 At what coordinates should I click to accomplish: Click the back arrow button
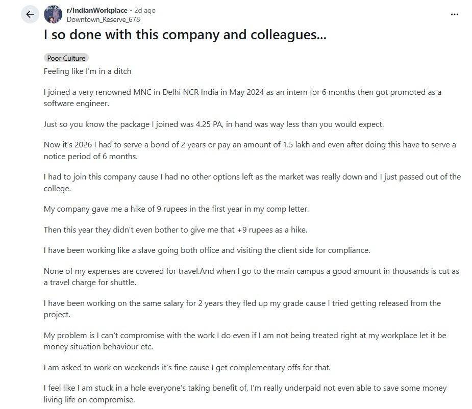click(x=30, y=14)
